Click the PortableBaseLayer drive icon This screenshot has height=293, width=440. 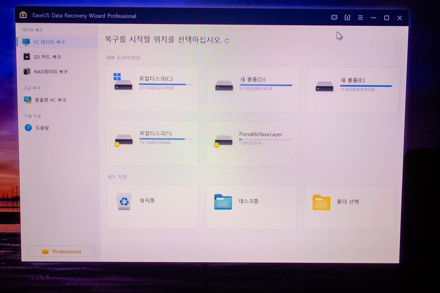click(x=224, y=141)
